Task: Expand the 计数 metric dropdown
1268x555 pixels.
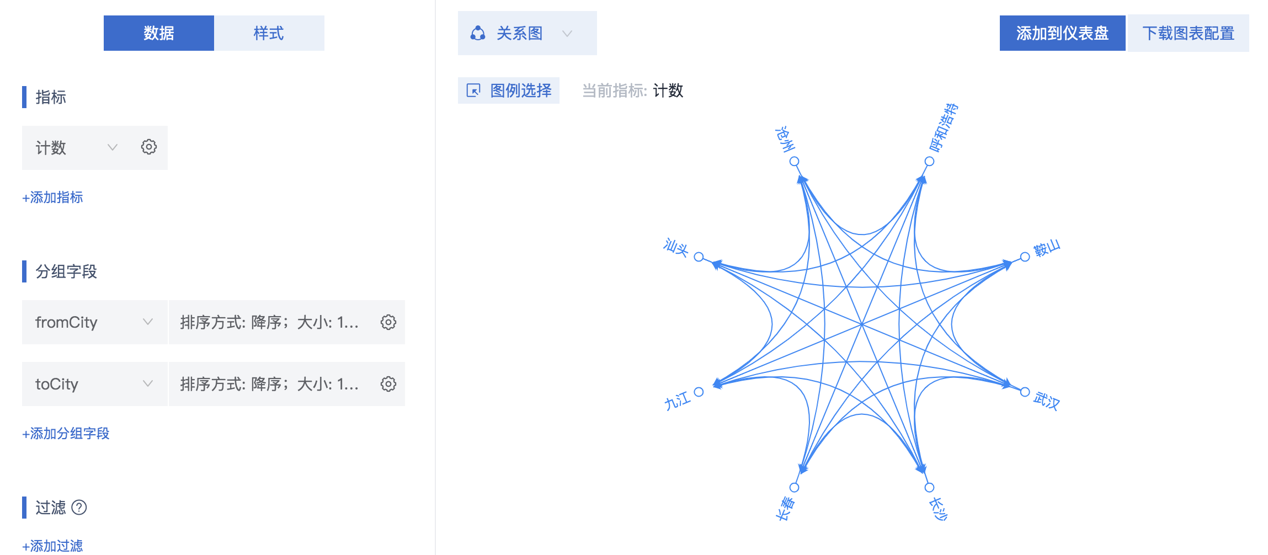Action: click(113, 147)
